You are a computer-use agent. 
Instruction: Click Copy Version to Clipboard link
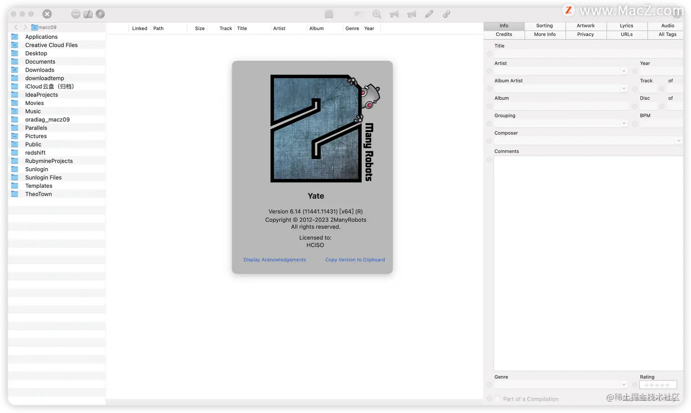pyautogui.click(x=355, y=259)
